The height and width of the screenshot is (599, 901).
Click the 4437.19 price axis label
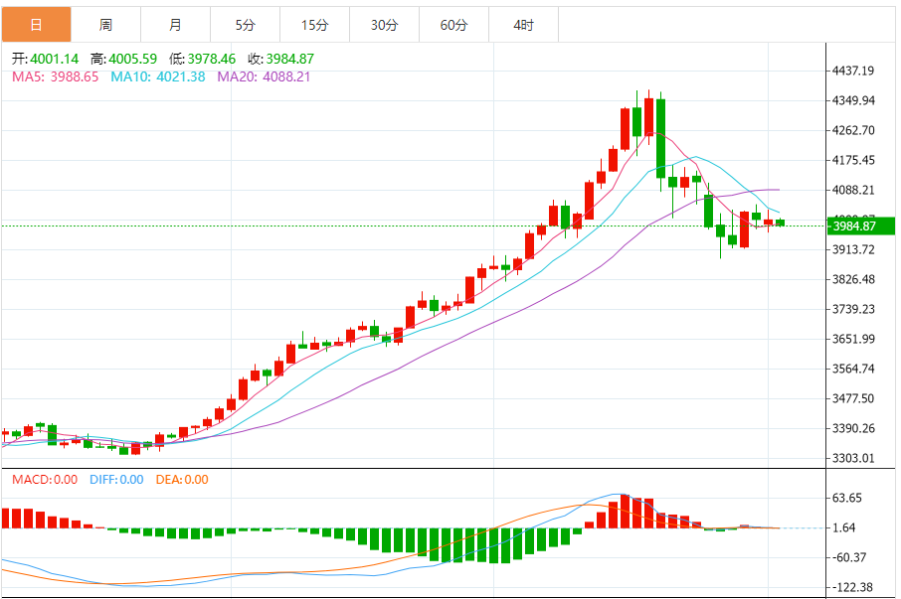click(x=853, y=72)
